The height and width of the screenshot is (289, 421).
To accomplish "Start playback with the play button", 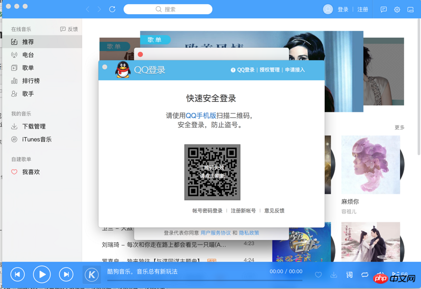I will 42,274.
